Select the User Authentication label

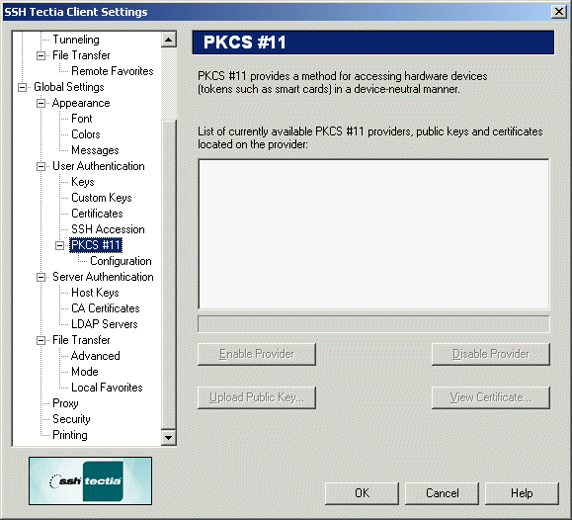[x=99, y=166]
